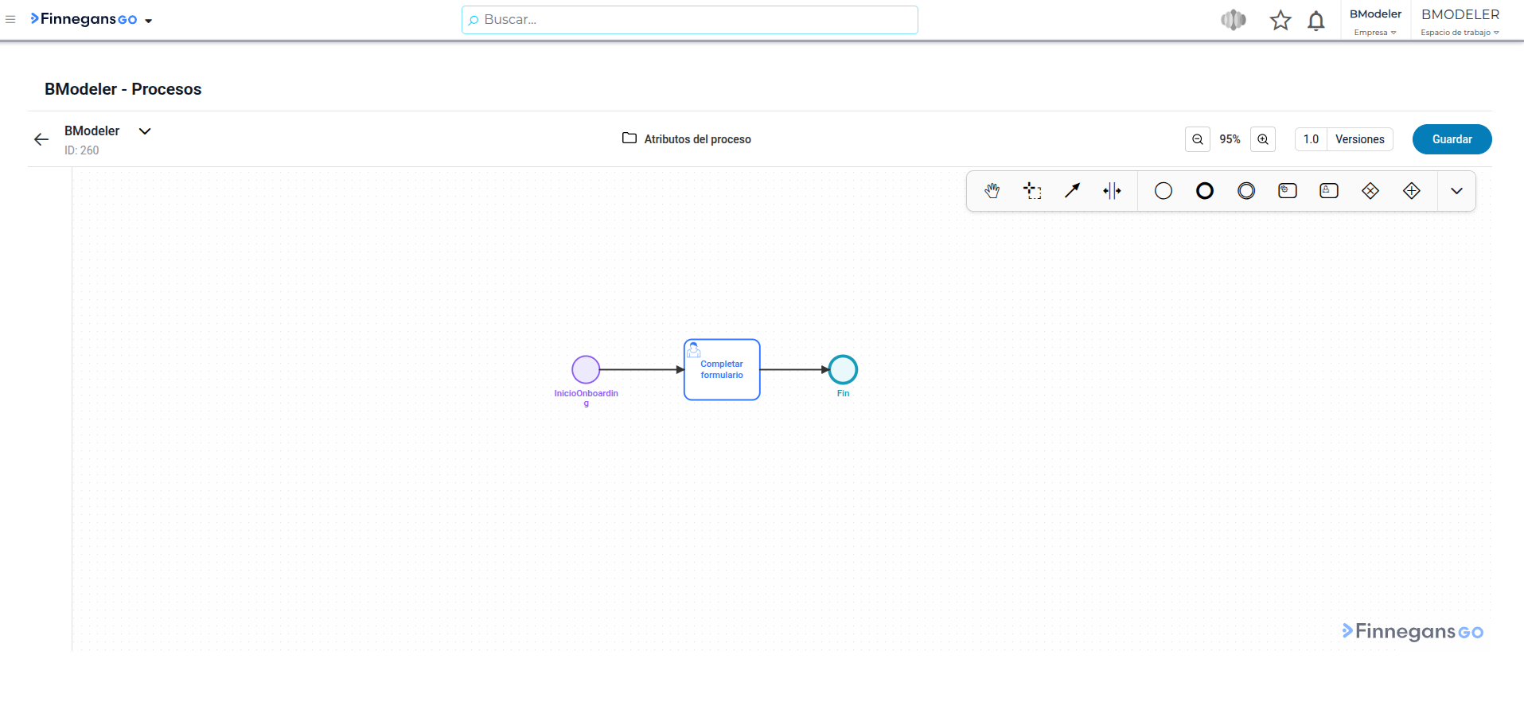Image resolution: width=1524 pixels, height=721 pixels.
Task: Click the Buscar search field
Action: point(689,20)
